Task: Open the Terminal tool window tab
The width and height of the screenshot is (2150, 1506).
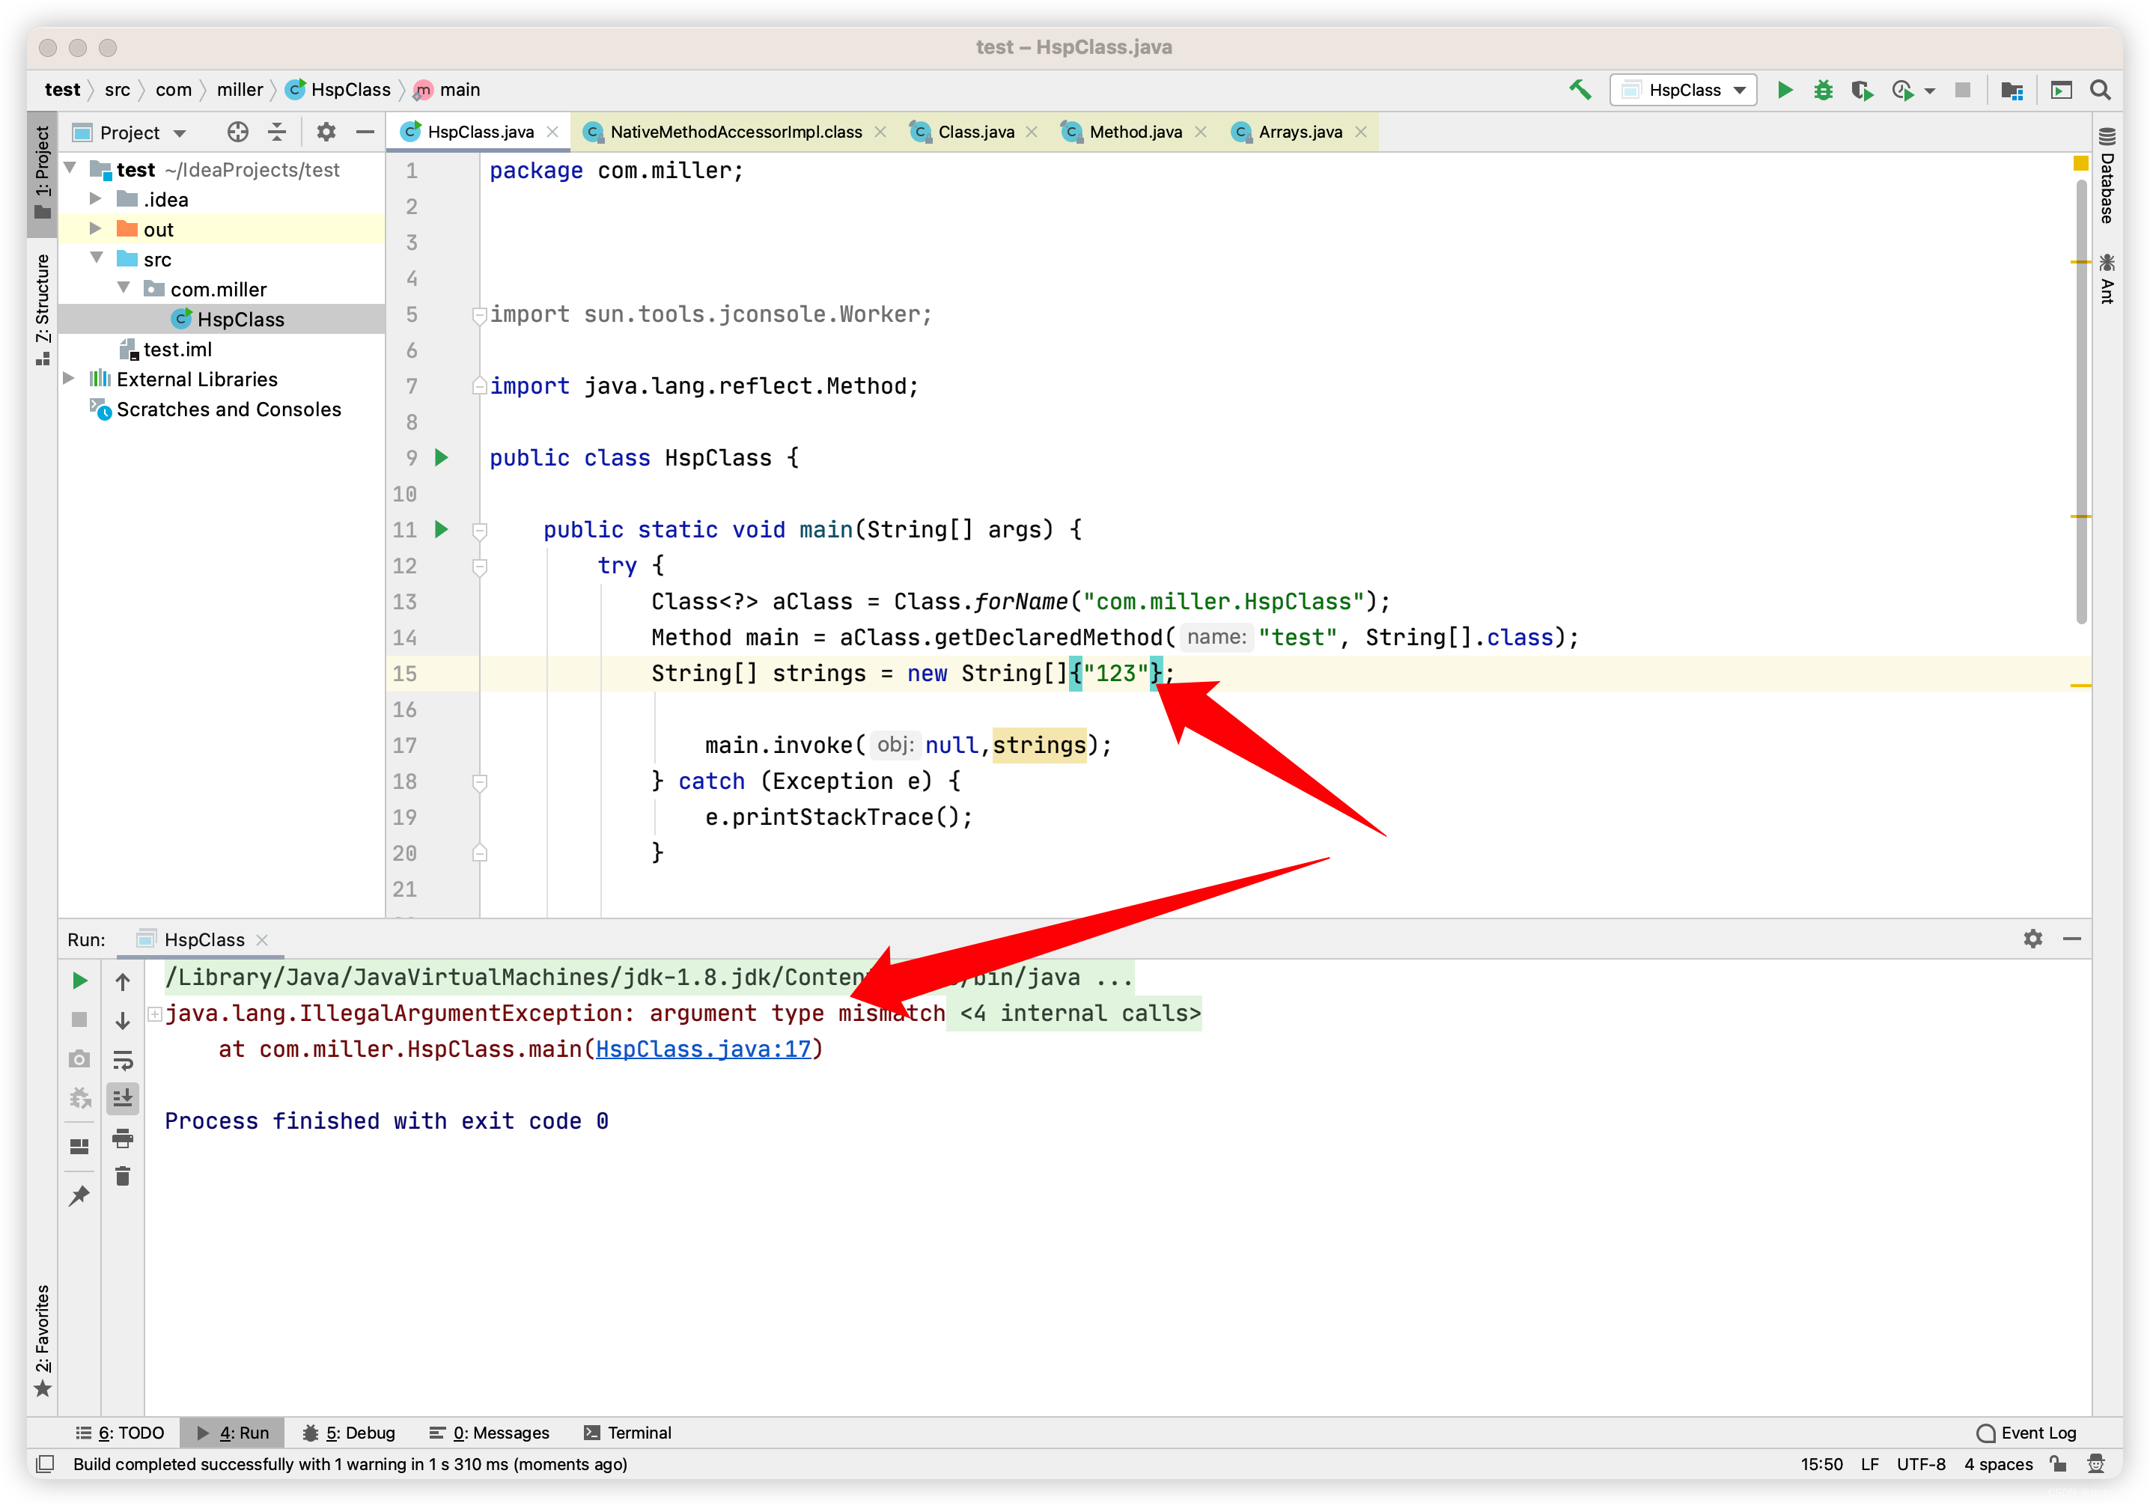Action: (627, 1432)
